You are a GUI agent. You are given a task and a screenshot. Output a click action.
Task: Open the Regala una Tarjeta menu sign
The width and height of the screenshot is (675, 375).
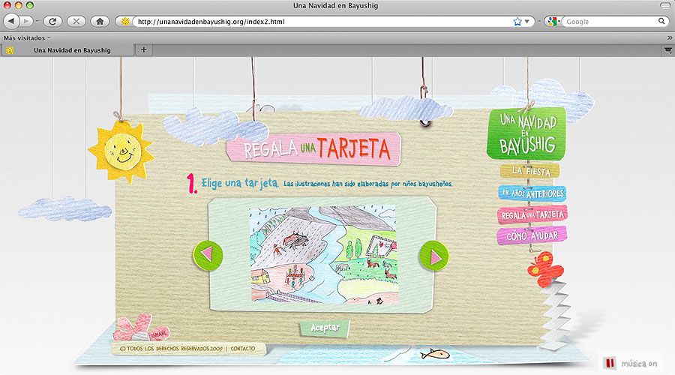click(532, 214)
